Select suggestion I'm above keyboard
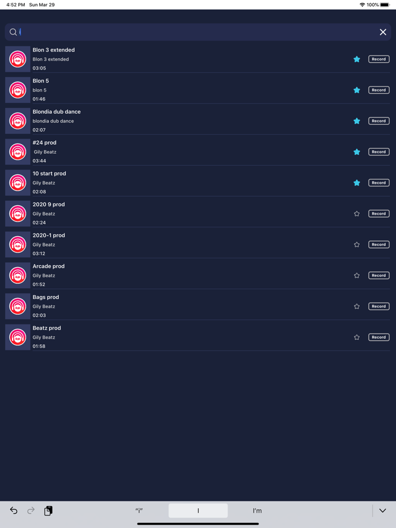This screenshot has width=396, height=528. click(x=257, y=510)
